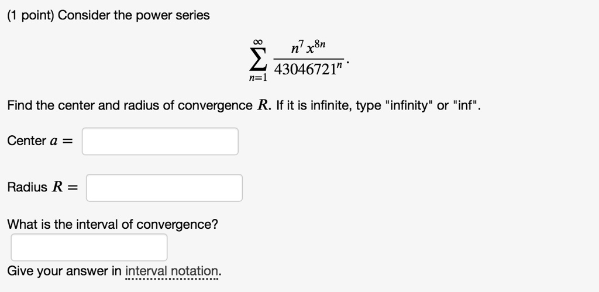Click the "Give your answer in" text
The image size is (599, 292).
pos(64,272)
